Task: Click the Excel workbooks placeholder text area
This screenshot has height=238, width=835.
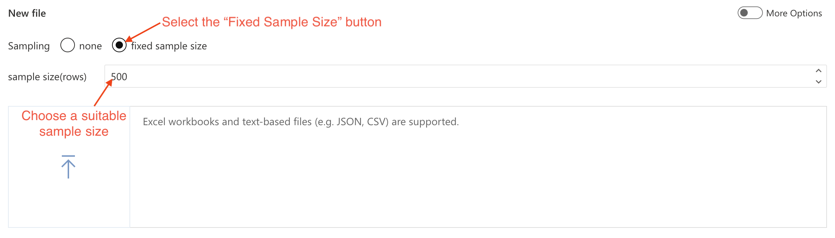Action: tap(301, 122)
